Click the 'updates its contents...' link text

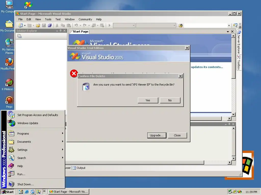pyautogui.click(x=207, y=67)
